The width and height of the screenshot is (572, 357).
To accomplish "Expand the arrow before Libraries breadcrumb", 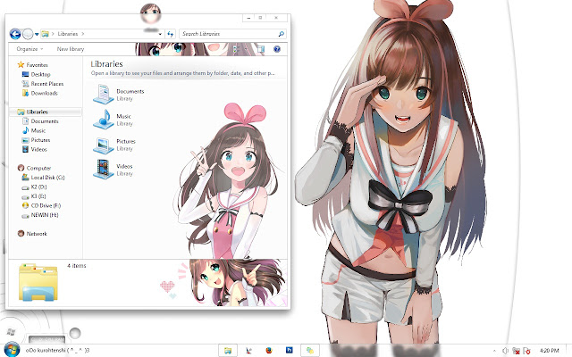I will pos(53,34).
